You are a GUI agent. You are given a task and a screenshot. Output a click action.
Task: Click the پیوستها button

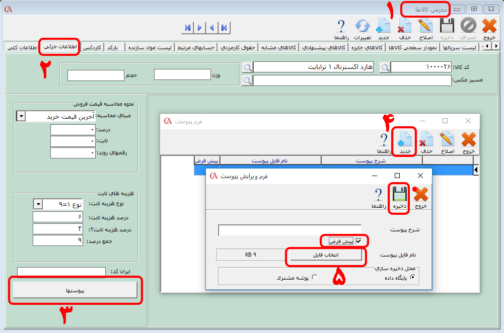[x=75, y=290]
